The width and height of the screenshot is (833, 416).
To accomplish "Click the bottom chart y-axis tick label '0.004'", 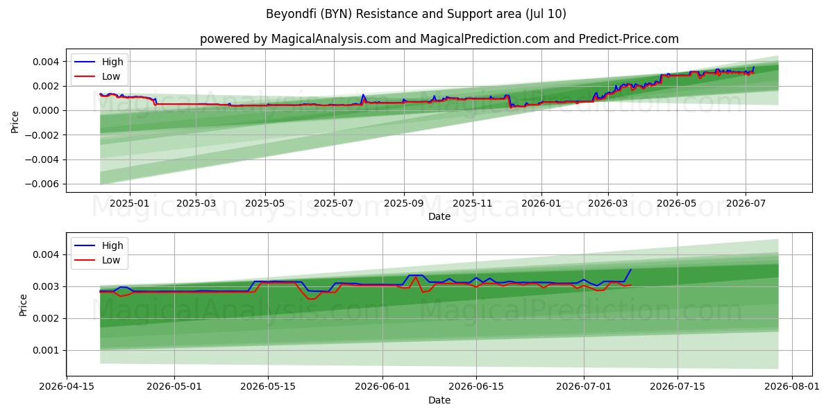I will (x=47, y=254).
